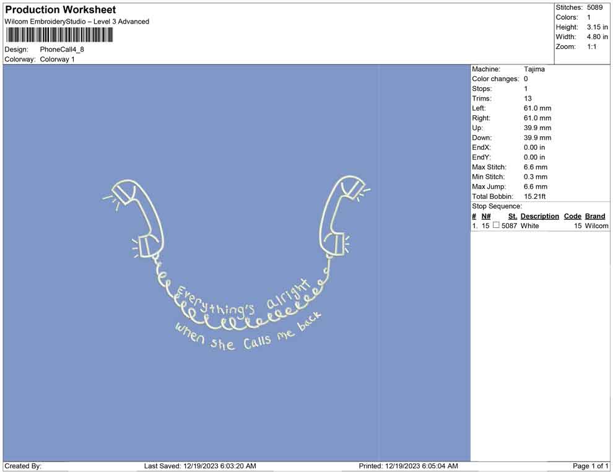
Task: Click the "EndY:" label
Action: (x=481, y=157)
